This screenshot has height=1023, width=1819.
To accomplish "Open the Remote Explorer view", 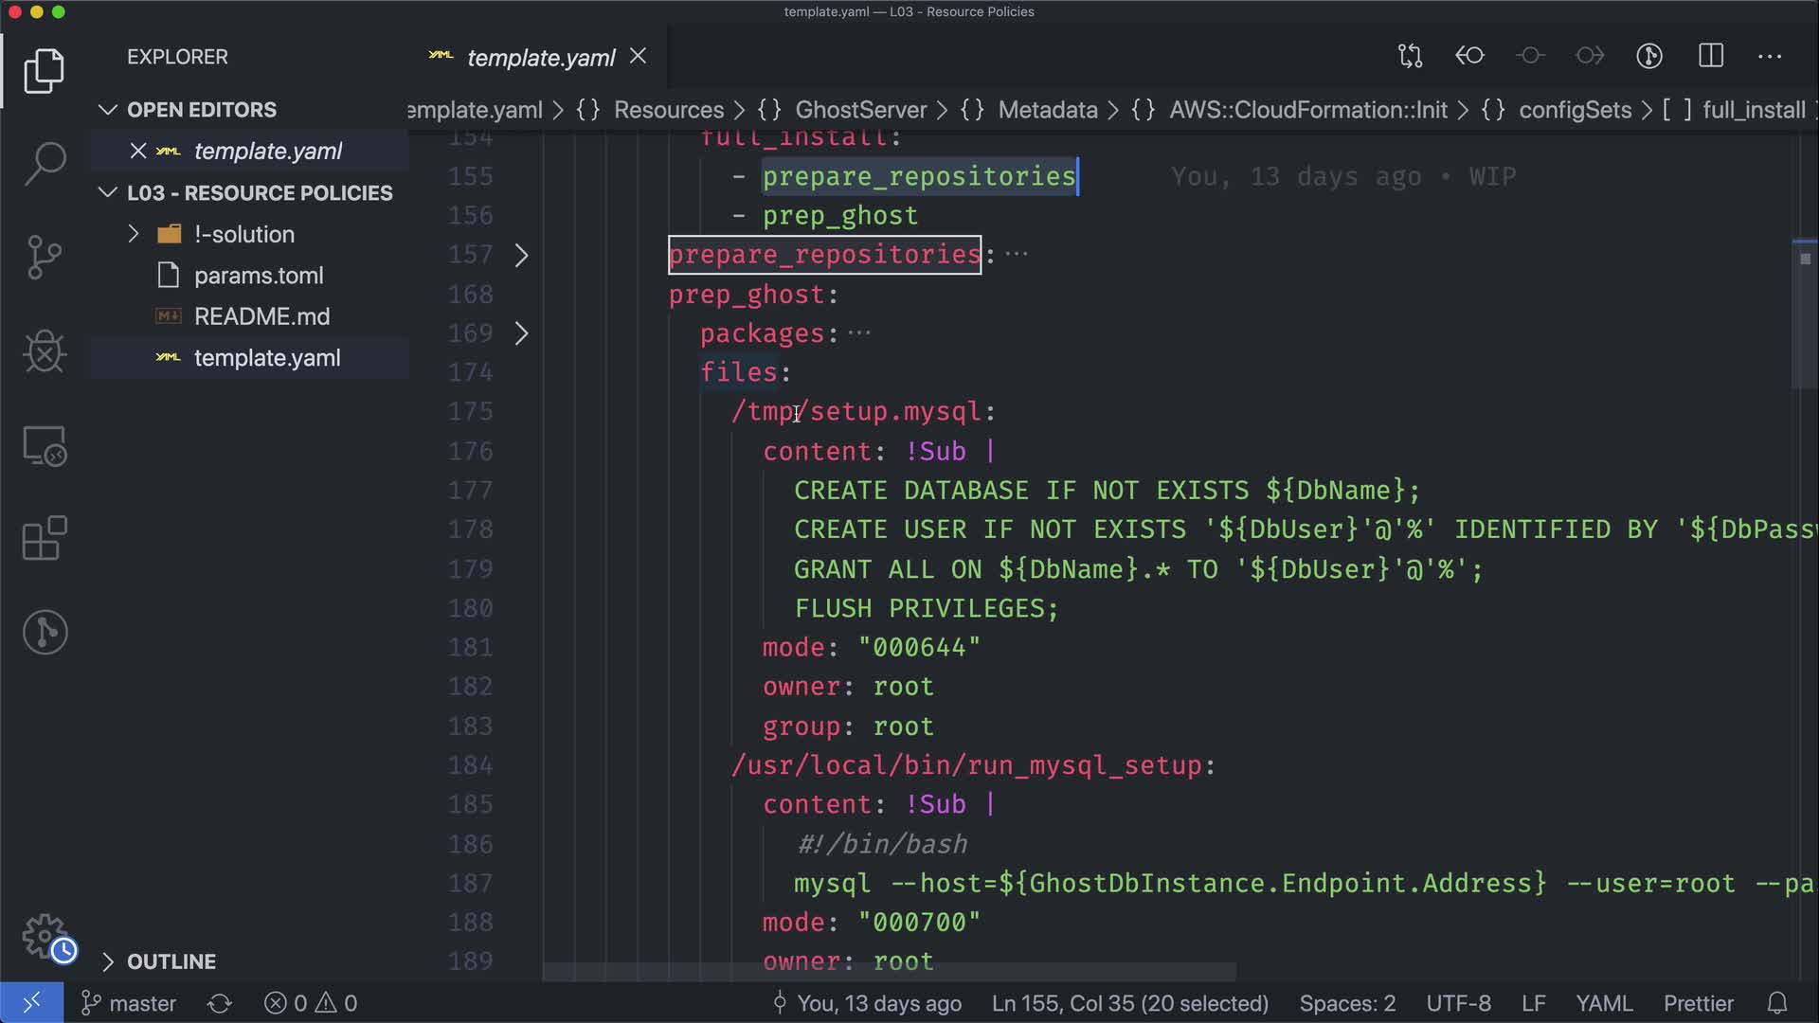I will tap(45, 446).
